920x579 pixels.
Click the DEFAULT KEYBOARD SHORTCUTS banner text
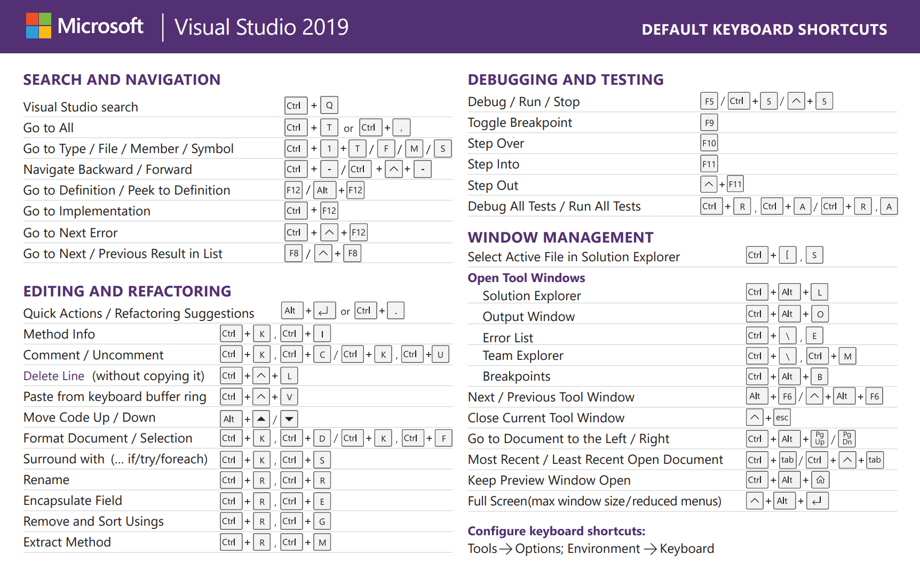(764, 29)
